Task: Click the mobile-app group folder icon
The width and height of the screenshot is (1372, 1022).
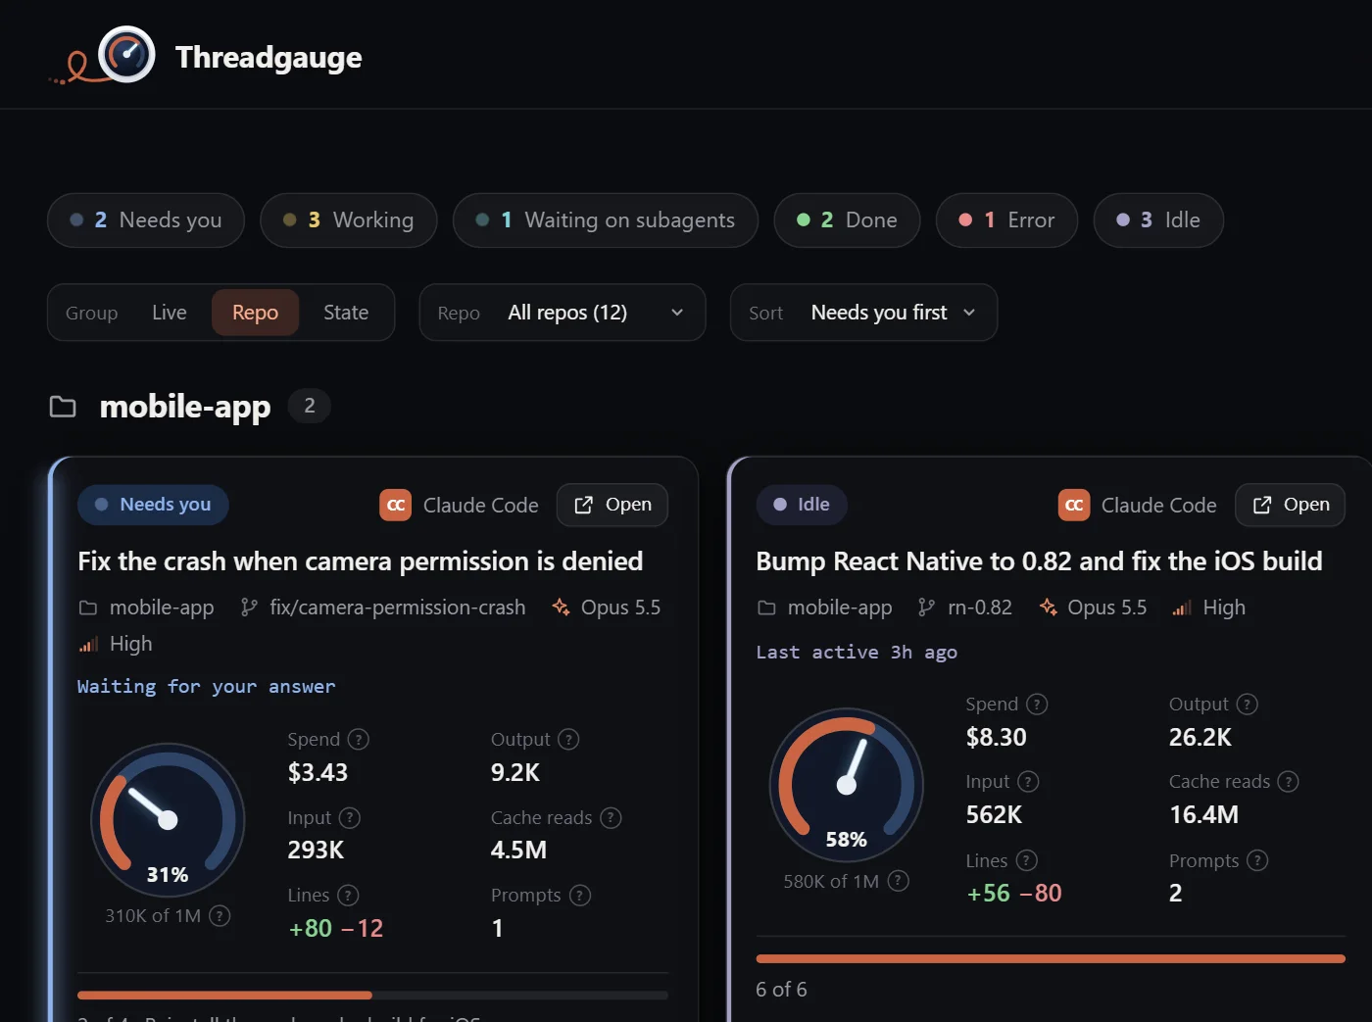Action: click(63, 407)
